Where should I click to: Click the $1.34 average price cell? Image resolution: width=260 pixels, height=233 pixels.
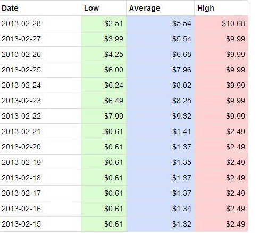[160, 209]
